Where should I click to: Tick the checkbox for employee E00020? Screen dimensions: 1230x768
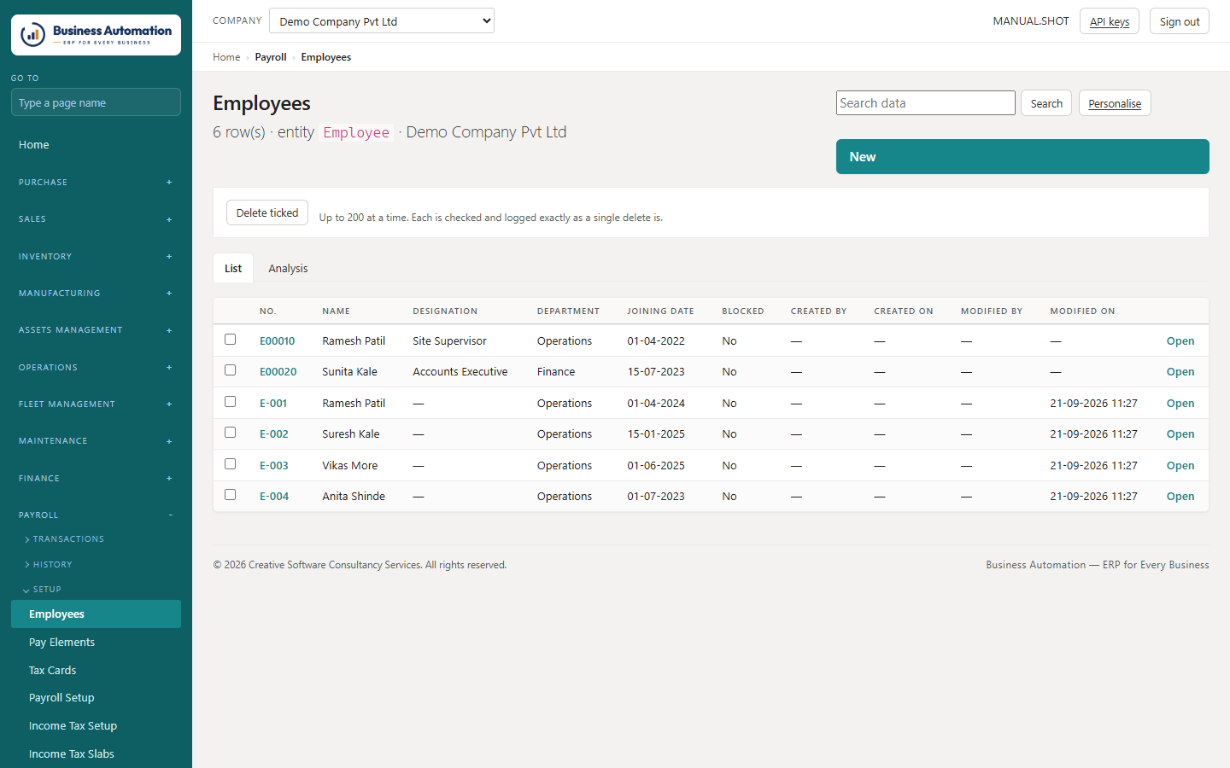(x=230, y=370)
